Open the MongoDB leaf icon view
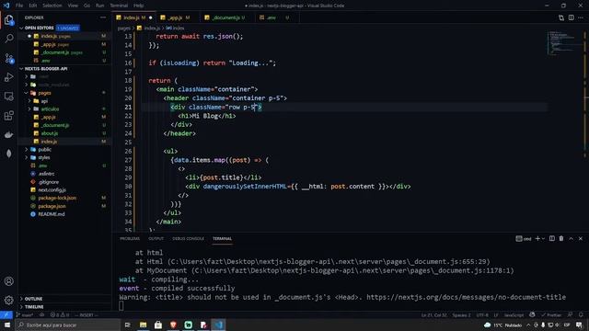589x331 pixels. click(x=9, y=154)
